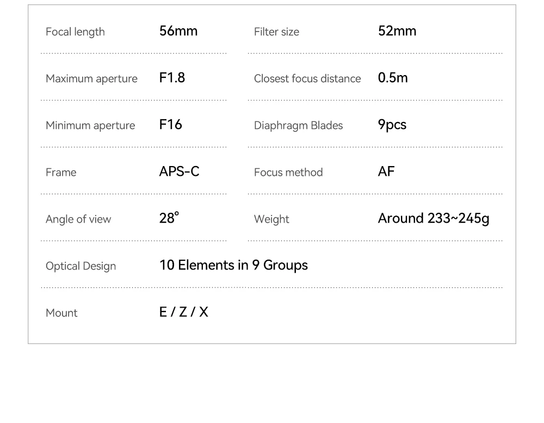Select the Around 233~245g weight value
This screenshot has width=544, height=423.
coord(434,218)
